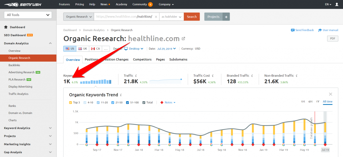Screen dimensions: 343x157
Task: Toggle the Total line checkbox
Action: [x=144, y=102]
